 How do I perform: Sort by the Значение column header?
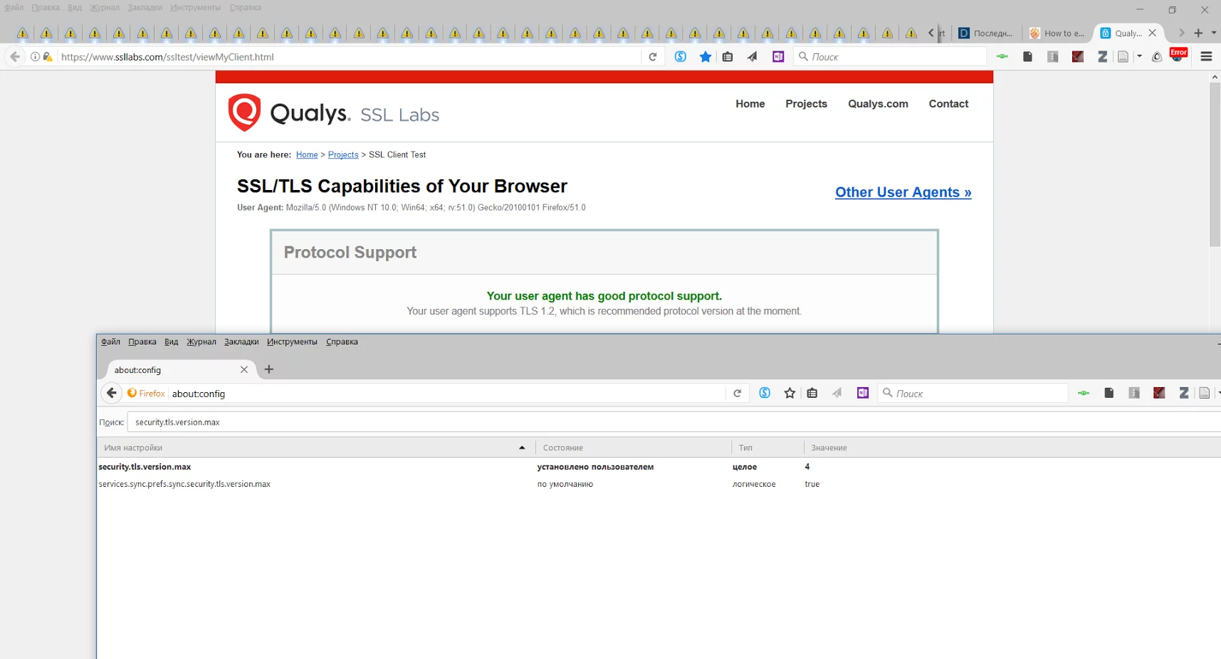click(x=1012, y=448)
